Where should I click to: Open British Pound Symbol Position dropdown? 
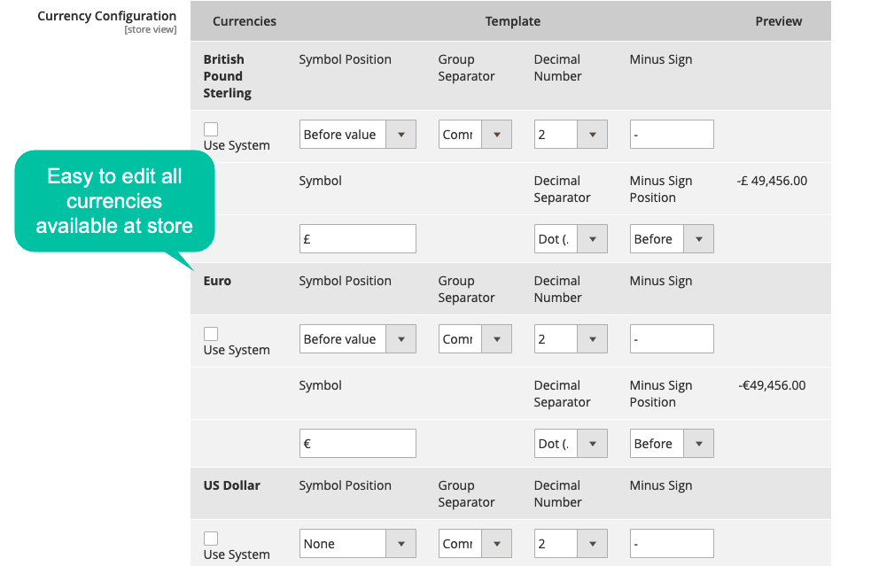357,135
